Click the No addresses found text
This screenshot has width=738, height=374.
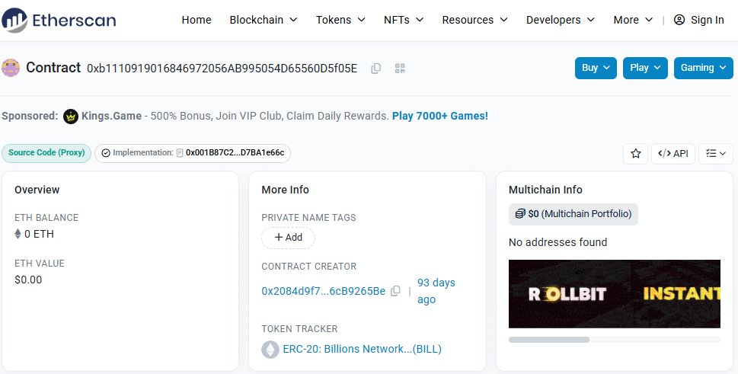pyautogui.click(x=557, y=242)
